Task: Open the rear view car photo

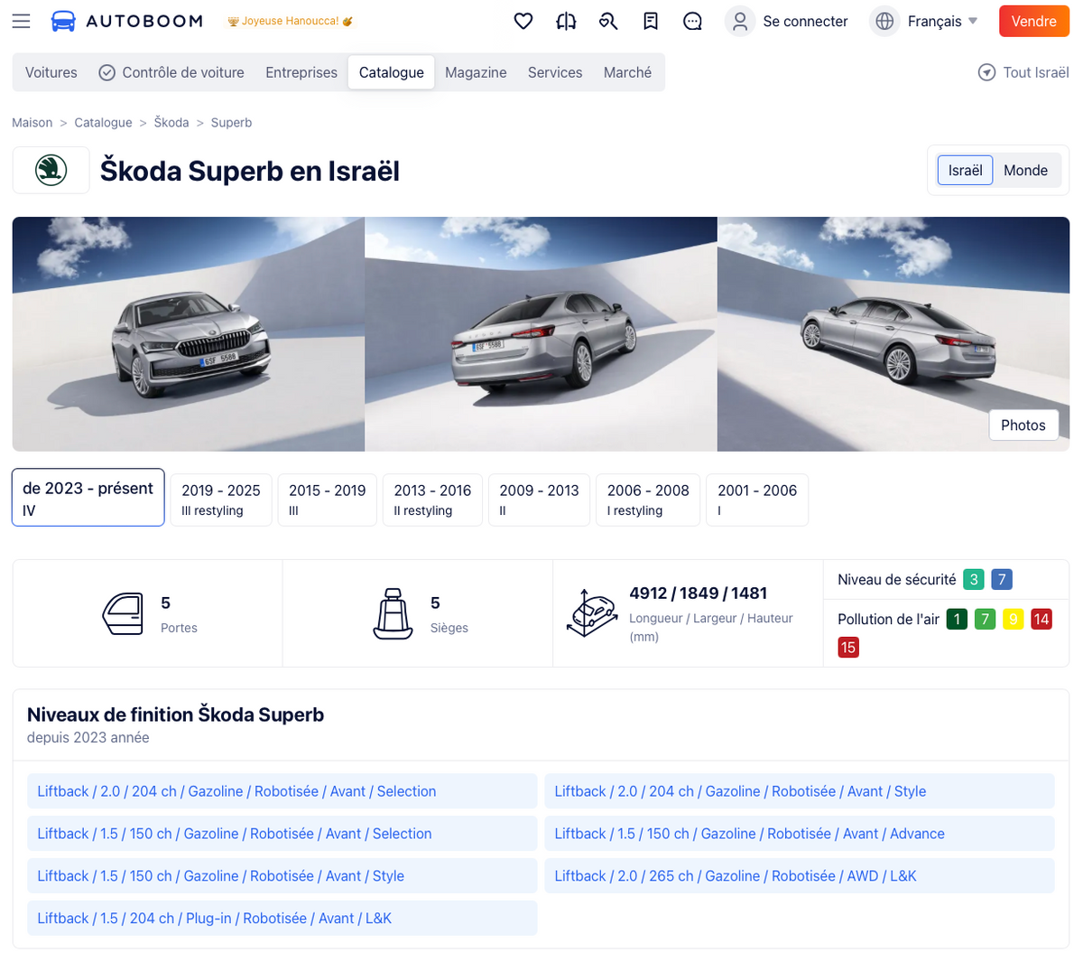Action: (541, 334)
